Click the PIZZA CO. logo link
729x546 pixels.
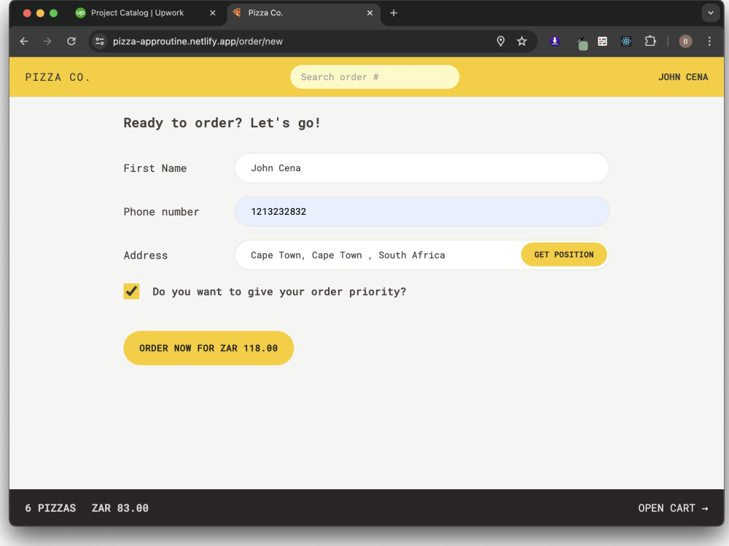point(57,77)
